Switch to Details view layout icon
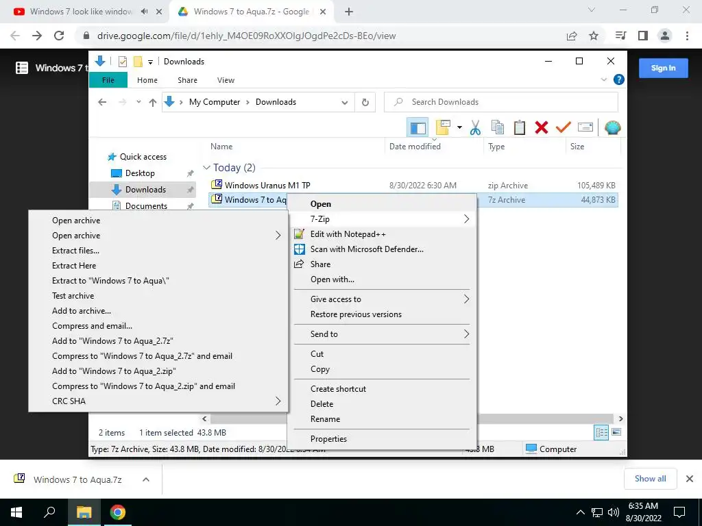This screenshot has width=702, height=526. click(x=601, y=433)
